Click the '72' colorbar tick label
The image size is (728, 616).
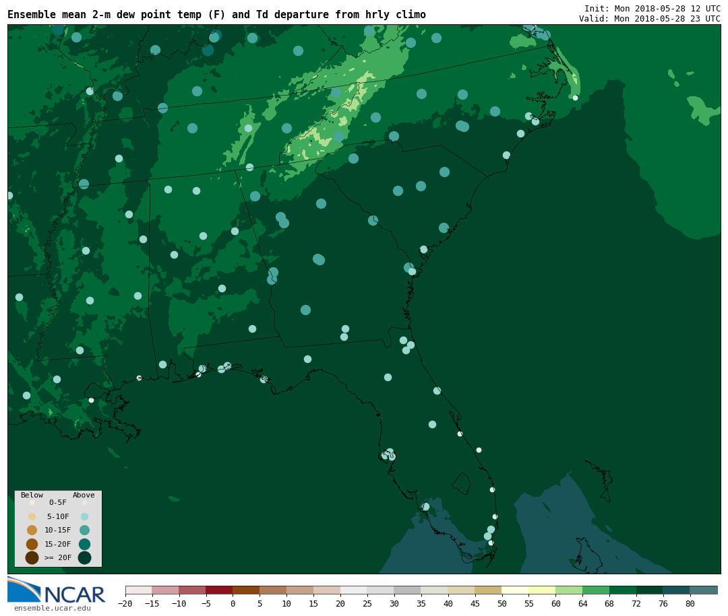(x=636, y=603)
